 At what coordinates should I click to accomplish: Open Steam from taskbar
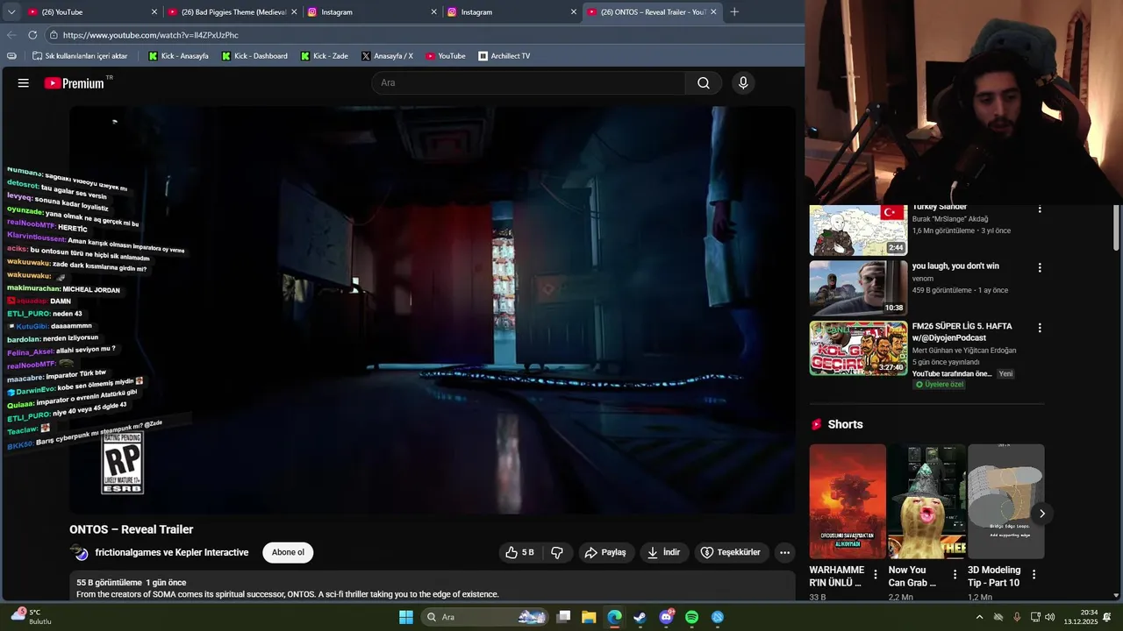tap(640, 617)
